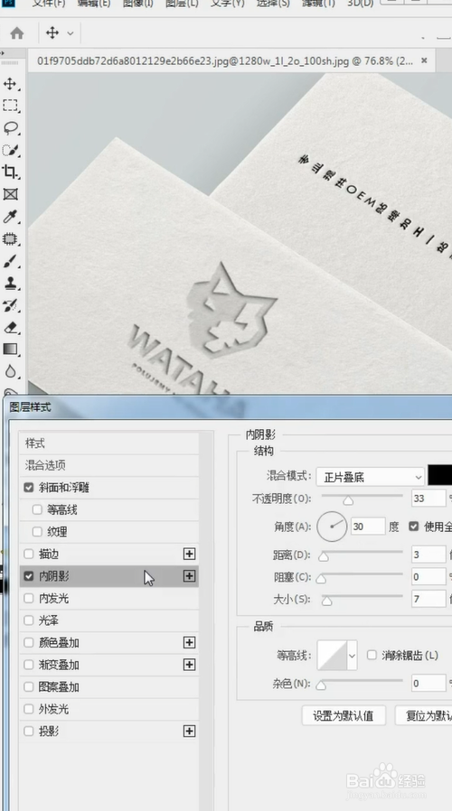Click the Home icon in options bar

pos(17,33)
